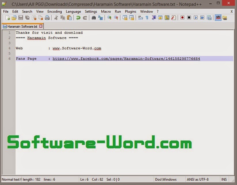Image resolution: width=237 pixels, height=185 pixels.
Task: Select the Haramain Software.txt tab
Action: click(22, 26)
